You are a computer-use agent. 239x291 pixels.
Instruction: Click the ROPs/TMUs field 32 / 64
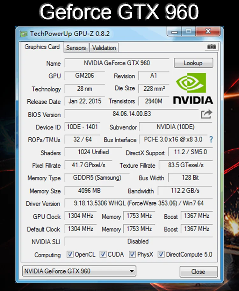83,139
